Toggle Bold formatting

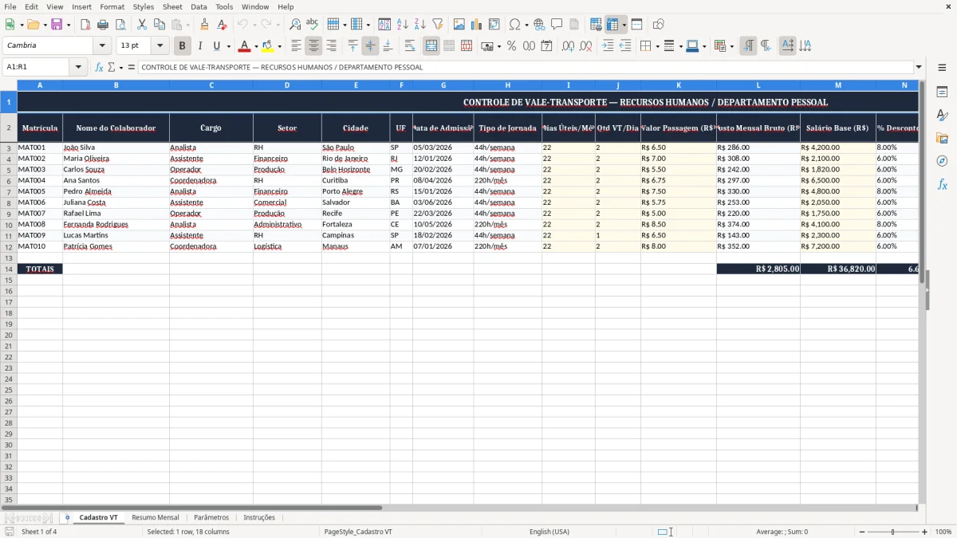183,46
